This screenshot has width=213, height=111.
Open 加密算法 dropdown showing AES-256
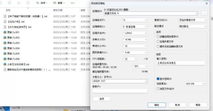(x=195, y=84)
